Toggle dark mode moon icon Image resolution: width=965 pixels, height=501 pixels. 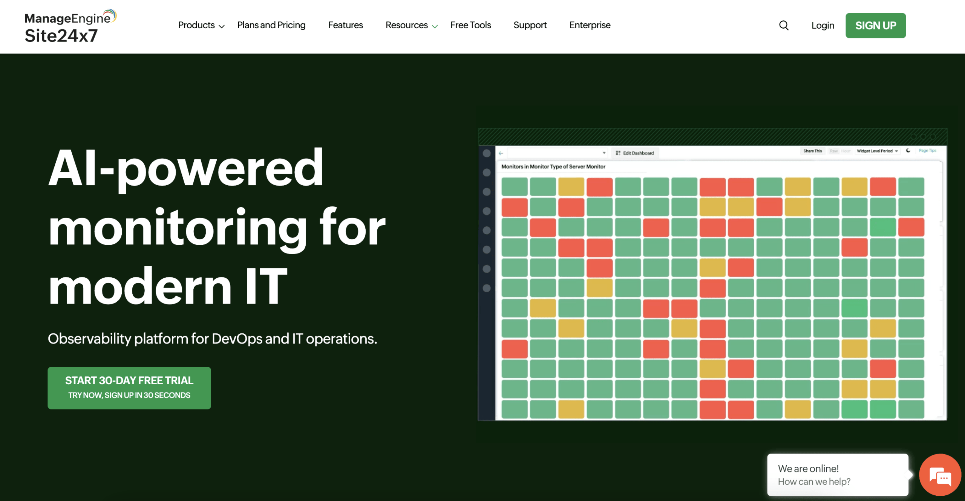point(908,151)
